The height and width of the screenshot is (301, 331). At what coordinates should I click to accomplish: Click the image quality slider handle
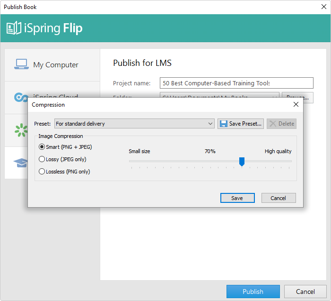coord(242,162)
